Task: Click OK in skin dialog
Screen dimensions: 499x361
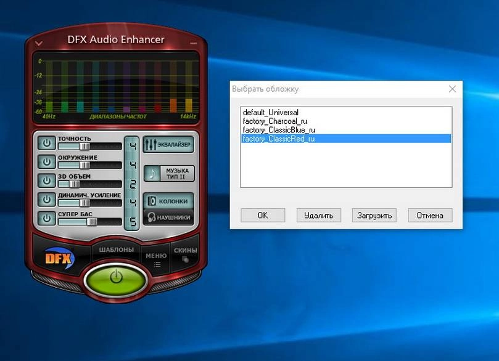Action: click(263, 216)
